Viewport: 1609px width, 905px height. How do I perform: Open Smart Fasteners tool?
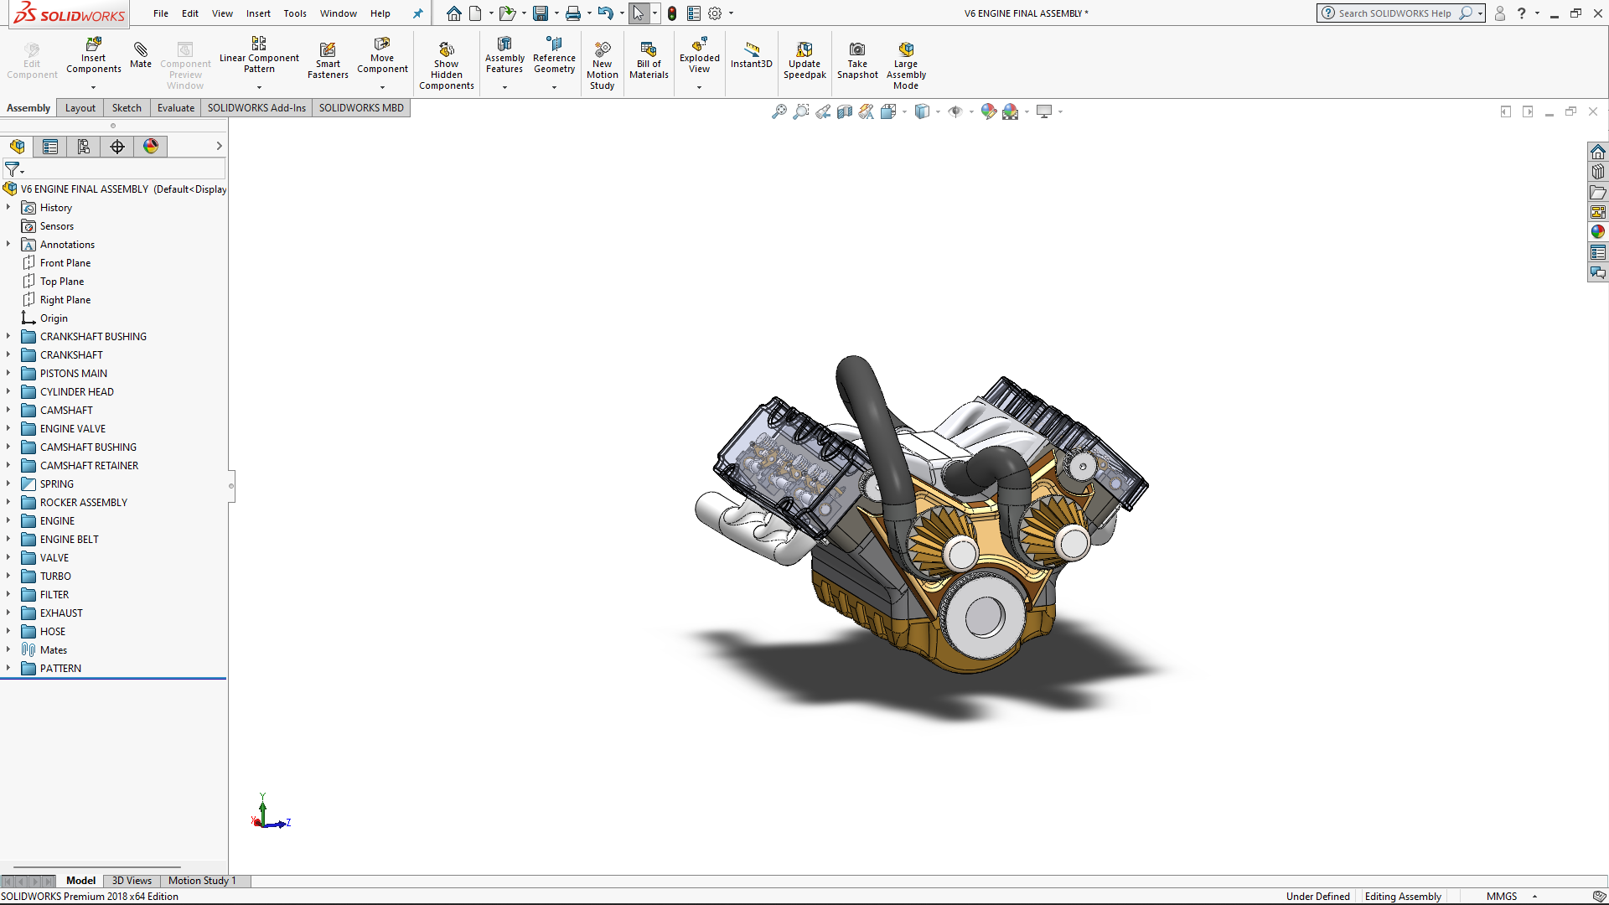pyautogui.click(x=328, y=50)
